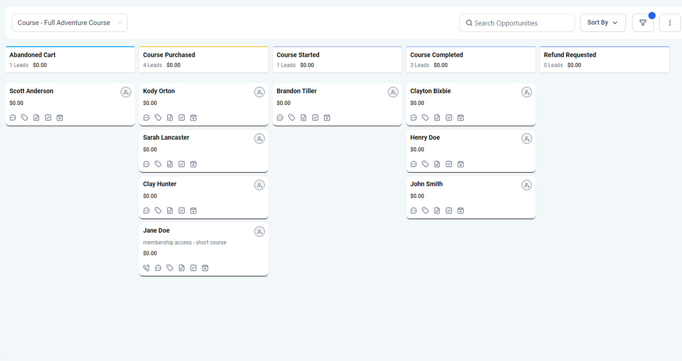The width and height of the screenshot is (682, 361).
Task: Open the notes icon on Brandon Tiller's card
Action: point(303,118)
